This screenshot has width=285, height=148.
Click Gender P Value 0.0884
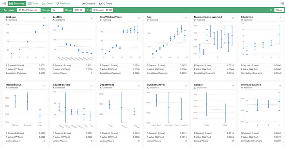click(230, 137)
